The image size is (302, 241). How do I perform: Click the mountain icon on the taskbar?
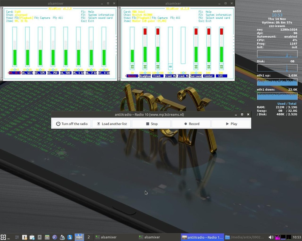62,237
